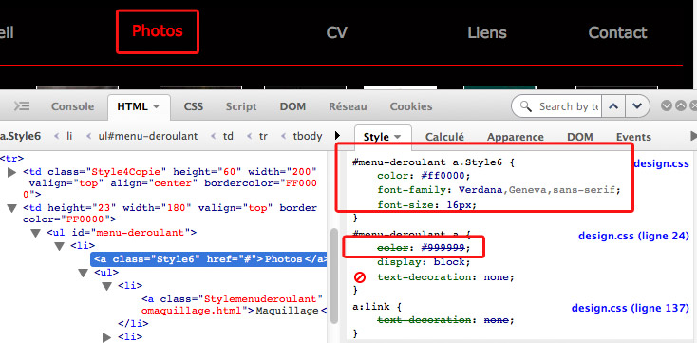Click the Photos menu link on the page
Image resolution: width=697 pixels, height=343 pixels.
(158, 31)
